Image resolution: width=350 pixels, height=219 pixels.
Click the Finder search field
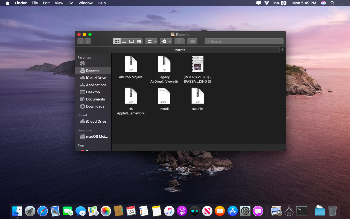[244, 41]
